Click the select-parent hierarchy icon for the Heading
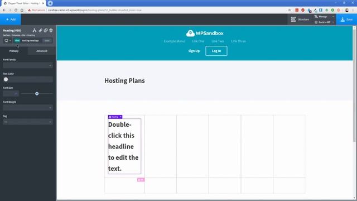Screen dimensions: 357x201 pos(35,30)
